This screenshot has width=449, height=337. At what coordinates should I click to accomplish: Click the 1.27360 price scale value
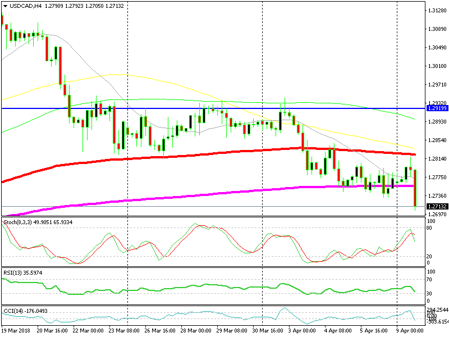pos(437,195)
